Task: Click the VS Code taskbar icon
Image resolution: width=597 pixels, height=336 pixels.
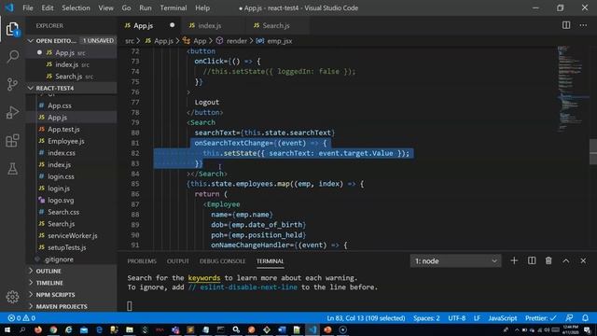Action: point(312,329)
